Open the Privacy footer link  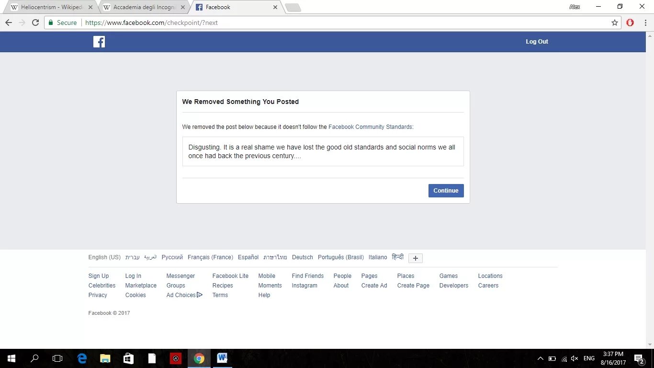coord(98,295)
